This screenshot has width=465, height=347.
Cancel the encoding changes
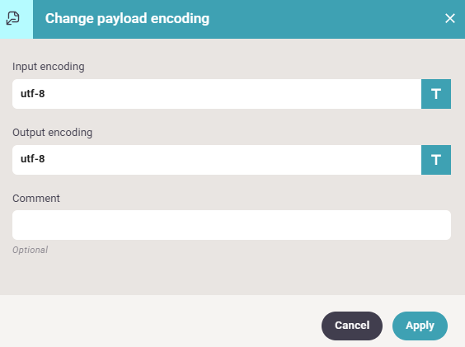(x=352, y=326)
